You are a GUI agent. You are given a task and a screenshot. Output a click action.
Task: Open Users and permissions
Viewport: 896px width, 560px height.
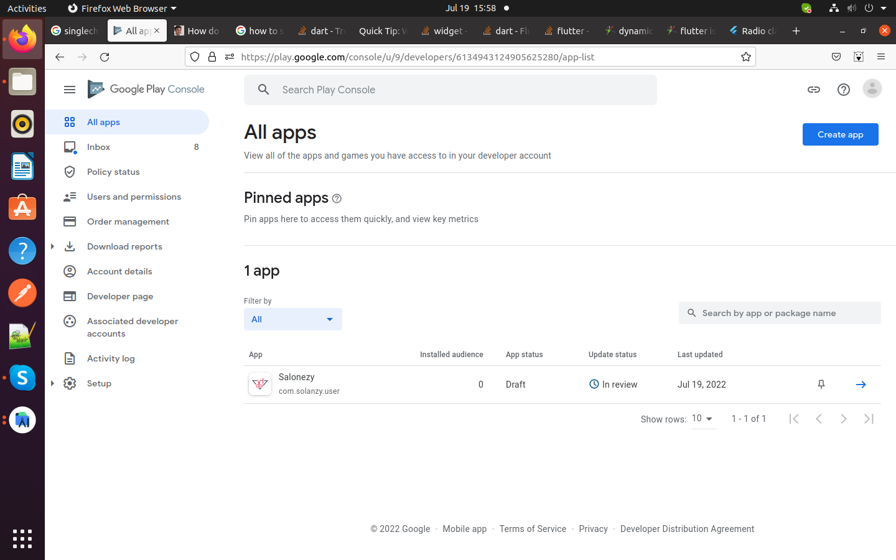pyautogui.click(x=127, y=197)
